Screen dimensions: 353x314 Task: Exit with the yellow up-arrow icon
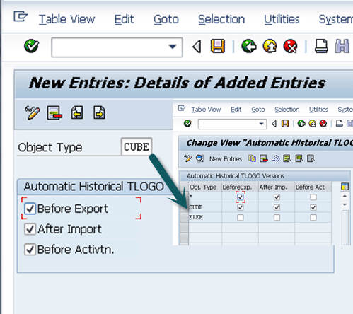point(270,46)
